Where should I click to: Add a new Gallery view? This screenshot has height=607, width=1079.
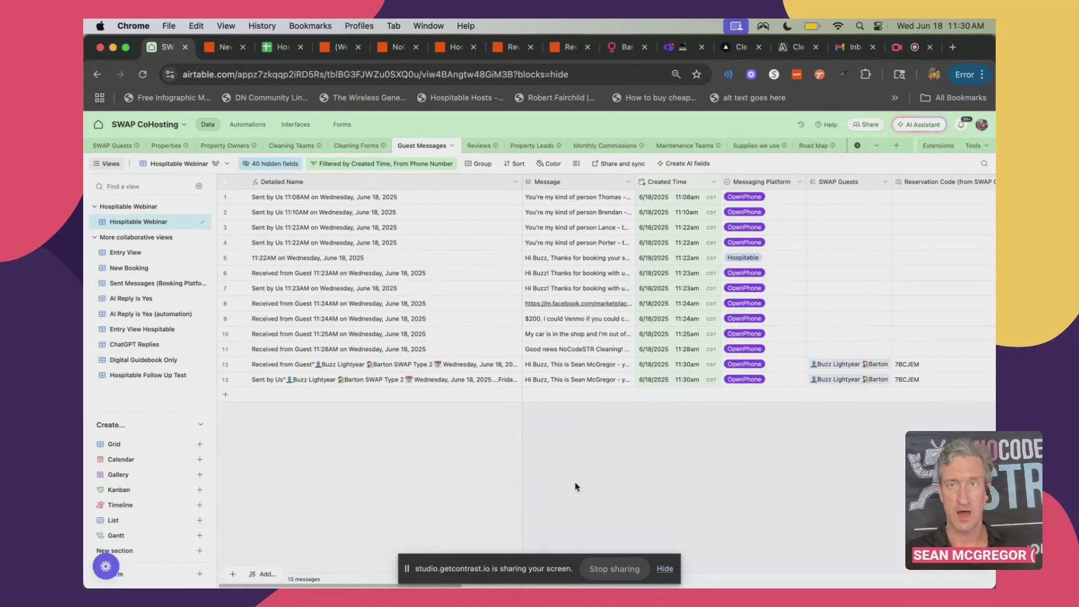coord(200,475)
